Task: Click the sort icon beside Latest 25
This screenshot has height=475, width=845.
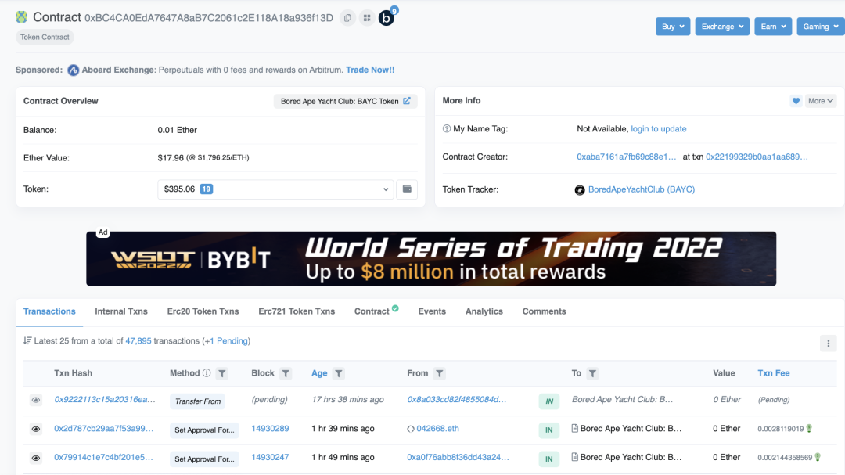Action: point(27,340)
